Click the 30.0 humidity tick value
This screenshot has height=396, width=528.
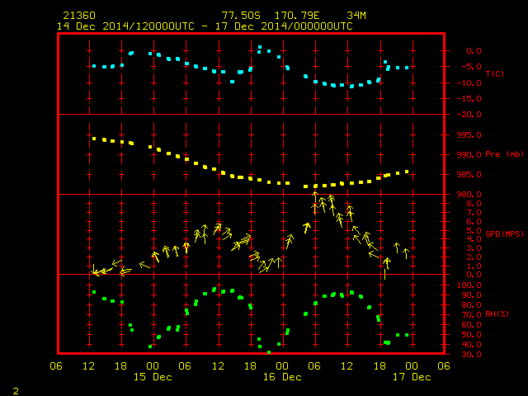tap(471, 355)
